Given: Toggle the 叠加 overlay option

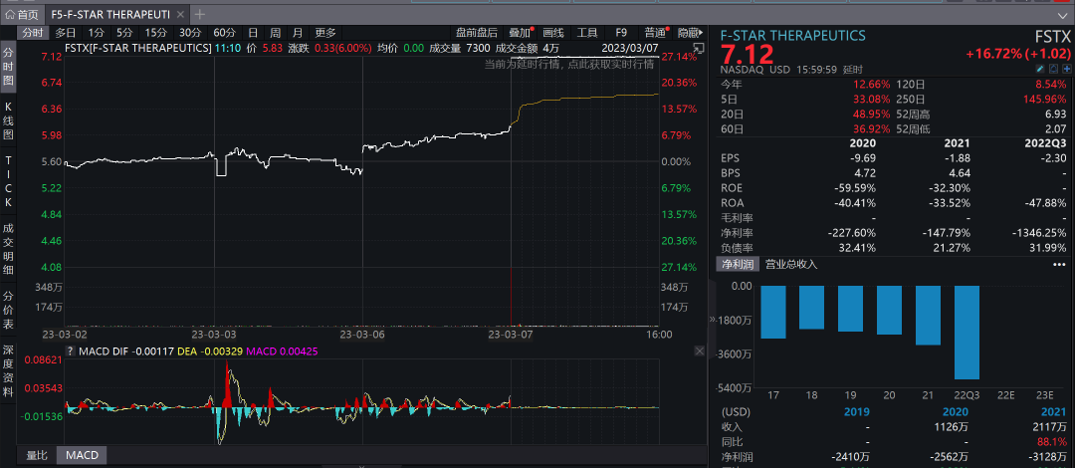Looking at the screenshot, I should tap(520, 33).
